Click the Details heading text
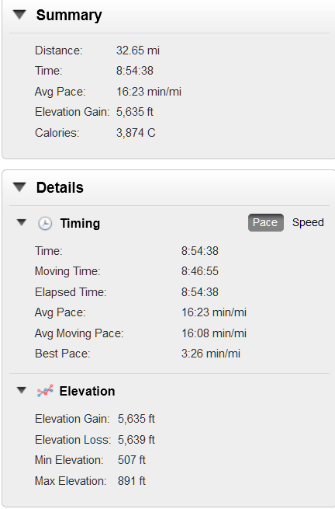Viewport: 335px width, 509px height. point(60,187)
